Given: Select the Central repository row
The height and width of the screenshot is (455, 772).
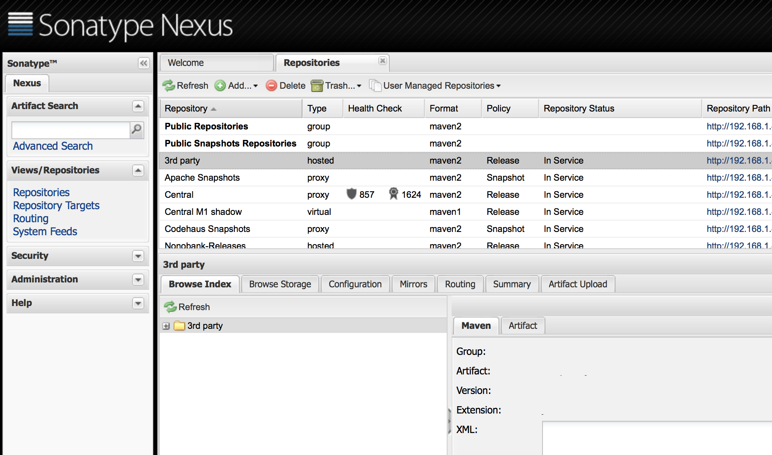Looking at the screenshot, I should (x=465, y=195).
